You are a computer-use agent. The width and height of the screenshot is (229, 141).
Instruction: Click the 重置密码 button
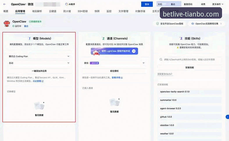click(188, 4)
